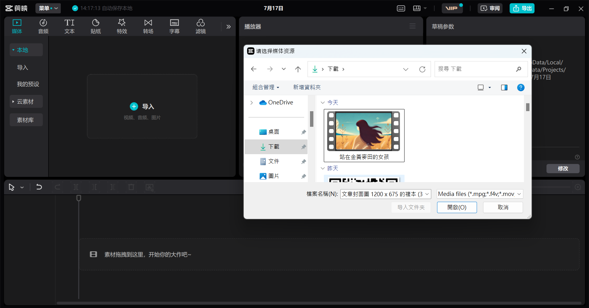Click the file list vertical scrollbar
The width and height of the screenshot is (589, 308).
point(528,107)
